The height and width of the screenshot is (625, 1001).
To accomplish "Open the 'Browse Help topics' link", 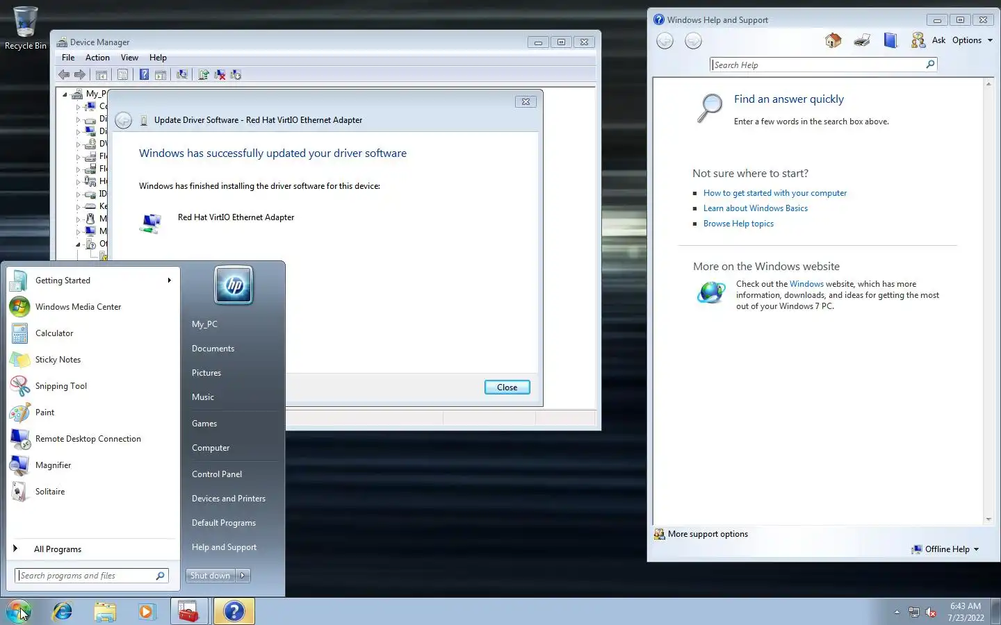I will 738,224.
